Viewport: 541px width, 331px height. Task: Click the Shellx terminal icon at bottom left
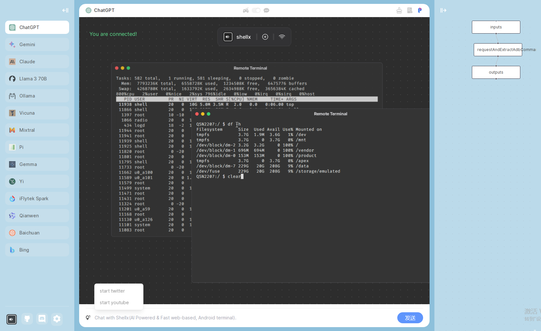point(12,319)
